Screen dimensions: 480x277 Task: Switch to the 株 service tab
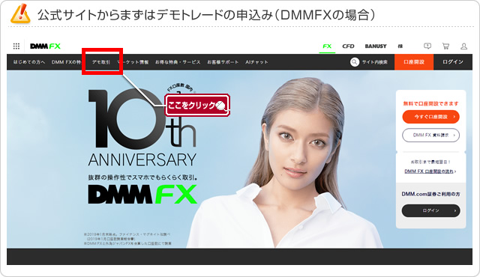tap(400, 46)
